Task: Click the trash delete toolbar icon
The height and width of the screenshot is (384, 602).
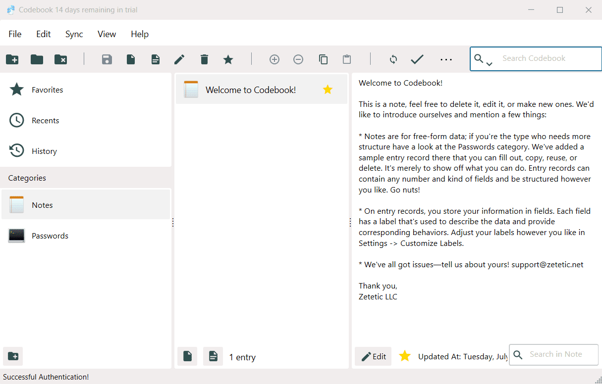Action: coord(204,59)
